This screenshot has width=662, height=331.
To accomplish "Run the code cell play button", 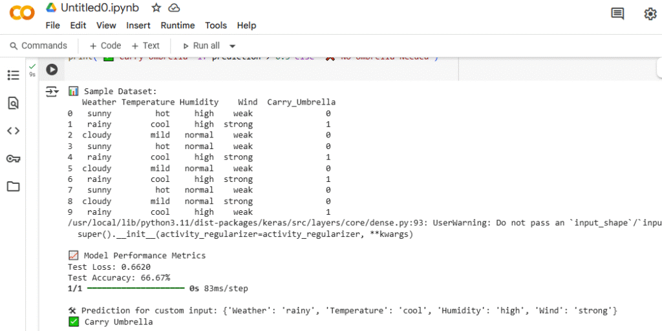I will tap(52, 70).
